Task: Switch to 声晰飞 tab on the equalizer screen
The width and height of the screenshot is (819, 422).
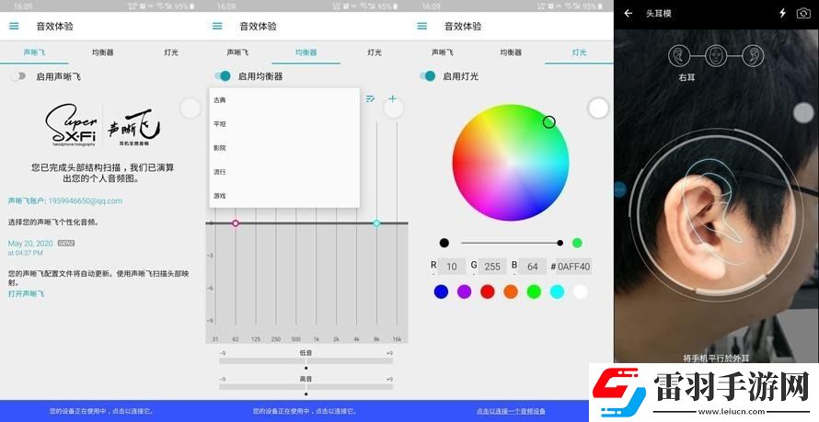Action: coord(237,52)
